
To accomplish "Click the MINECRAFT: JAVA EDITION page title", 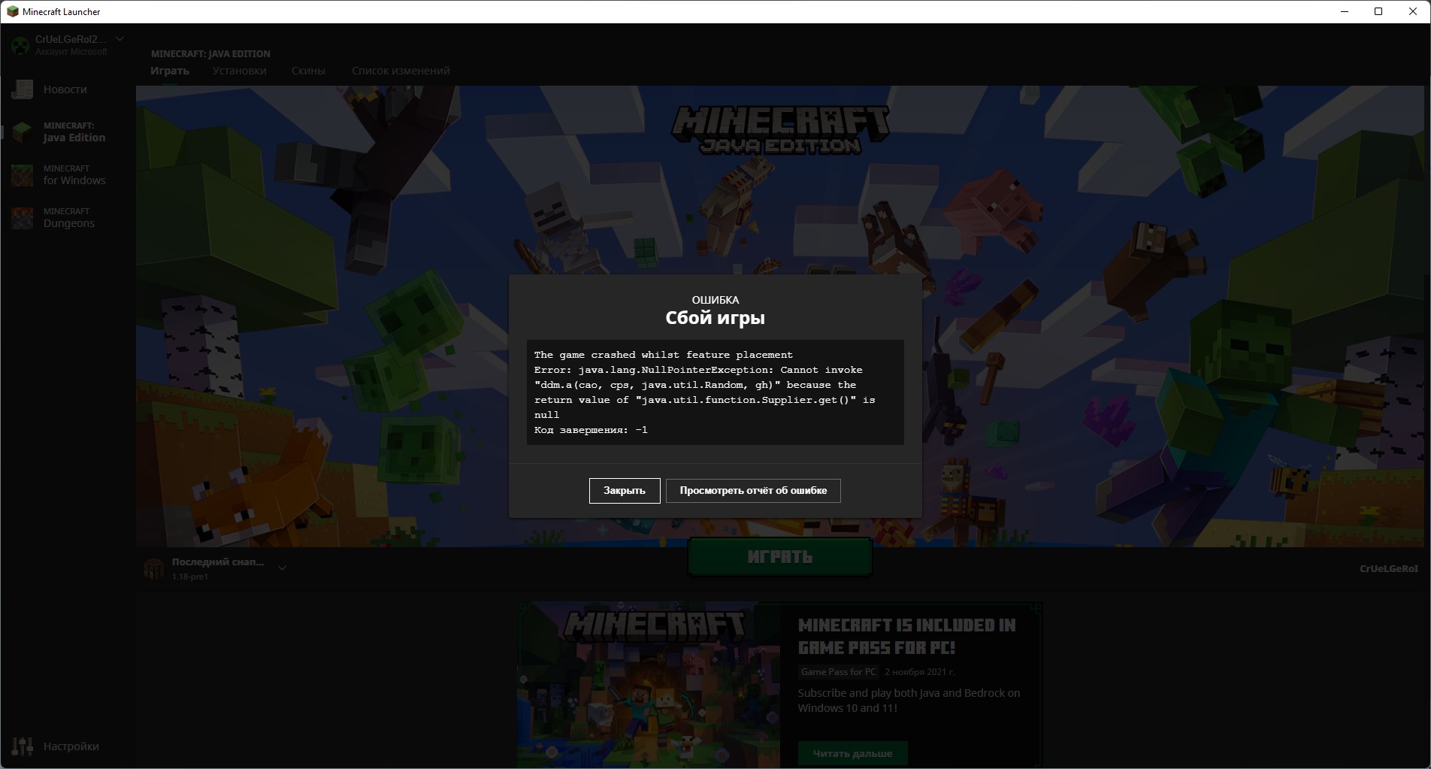I will tap(210, 53).
